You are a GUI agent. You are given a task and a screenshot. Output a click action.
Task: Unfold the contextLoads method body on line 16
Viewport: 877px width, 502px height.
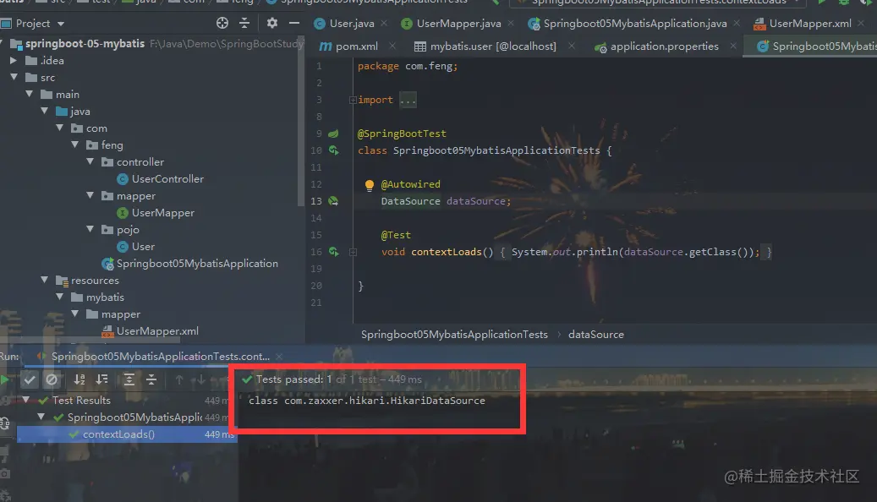pyautogui.click(x=353, y=252)
